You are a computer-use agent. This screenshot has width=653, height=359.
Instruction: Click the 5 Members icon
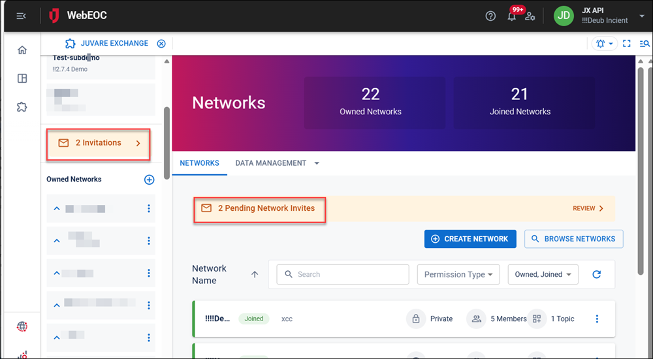(x=476, y=319)
